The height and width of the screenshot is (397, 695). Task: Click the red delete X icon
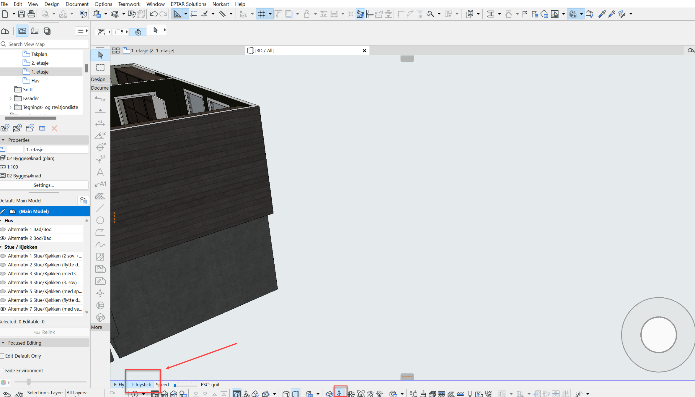point(54,128)
